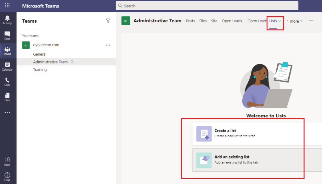Image resolution: width=322 pixels, height=184 pixels.
Task: Open more options for dynatecon.com team
Action: point(108,45)
